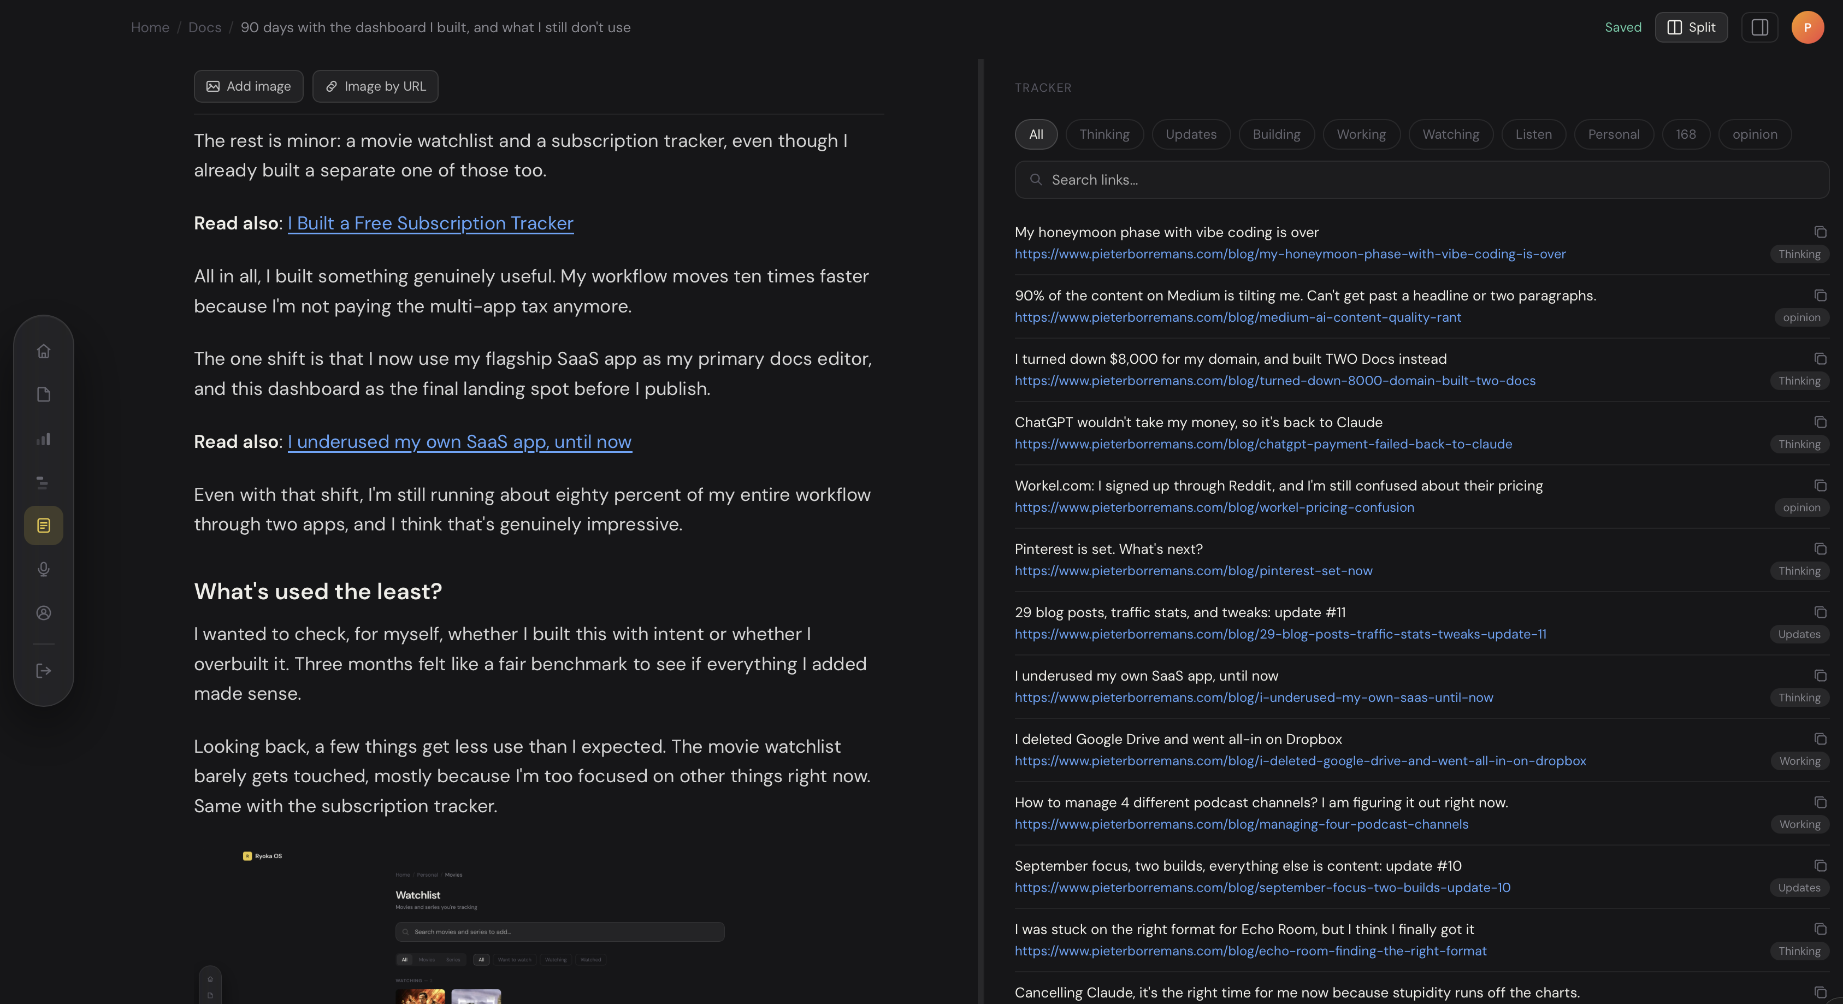Select the opinion filter chip at top
1843x1004 pixels.
1755,134
